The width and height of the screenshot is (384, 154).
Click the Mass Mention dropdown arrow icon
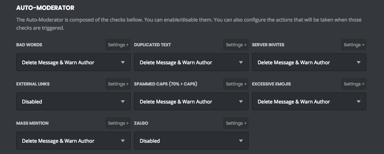coord(123,141)
